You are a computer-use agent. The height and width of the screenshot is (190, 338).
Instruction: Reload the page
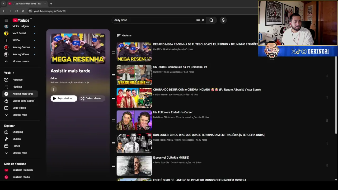(16, 11)
